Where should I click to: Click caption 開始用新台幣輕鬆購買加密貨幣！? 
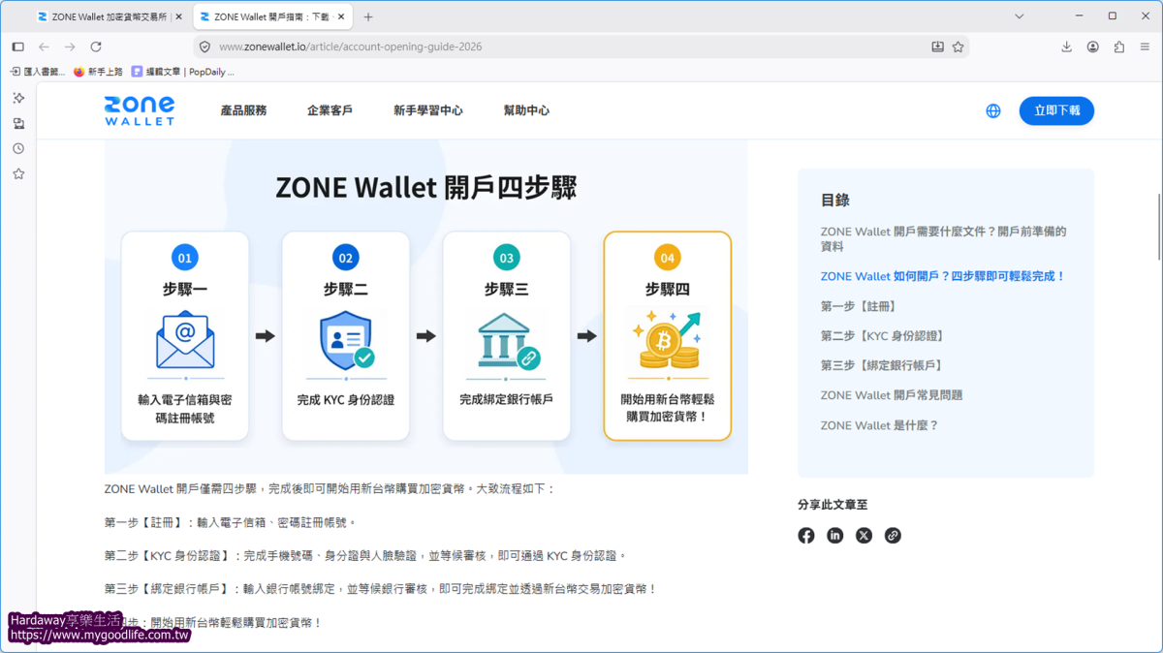click(668, 409)
